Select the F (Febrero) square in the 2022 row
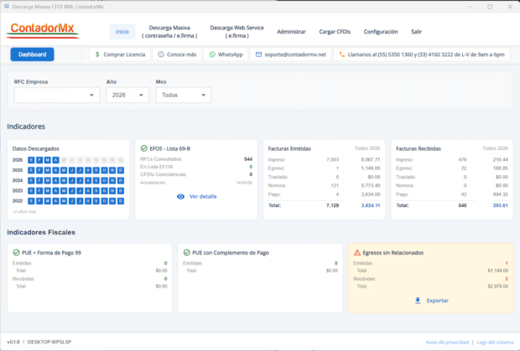The height and width of the screenshot is (351, 520). coord(39,201)
